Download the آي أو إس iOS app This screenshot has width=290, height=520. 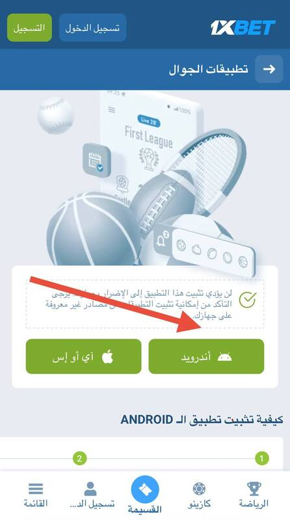tap(84, 356)
